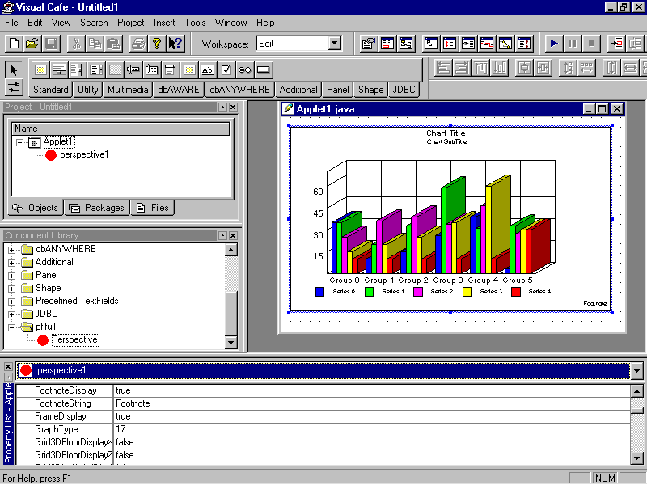
Task: Click the GraphType value field 17
Action: coord(371,429)
